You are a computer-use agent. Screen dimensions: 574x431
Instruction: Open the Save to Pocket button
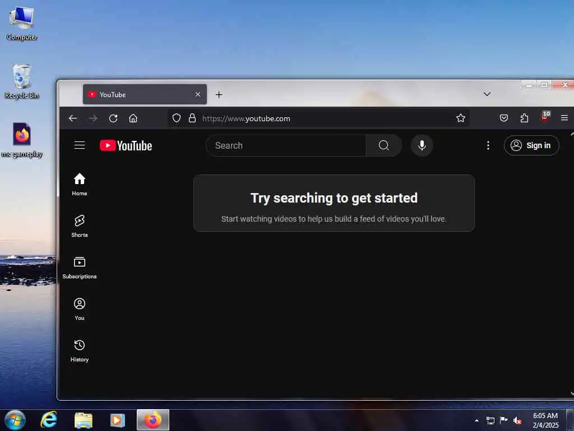click(x=504, y=118)
